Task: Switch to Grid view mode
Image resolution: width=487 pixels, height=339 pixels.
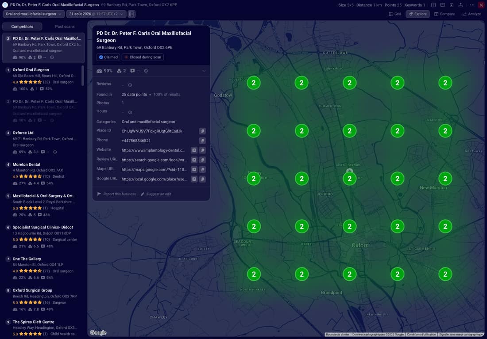Action: point(395,14)
